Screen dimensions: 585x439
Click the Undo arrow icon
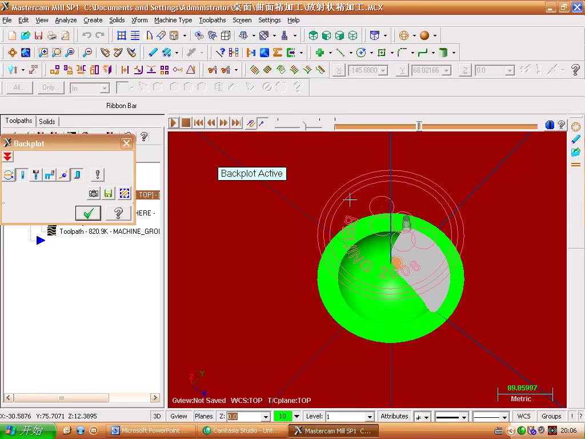coord(87,35)
